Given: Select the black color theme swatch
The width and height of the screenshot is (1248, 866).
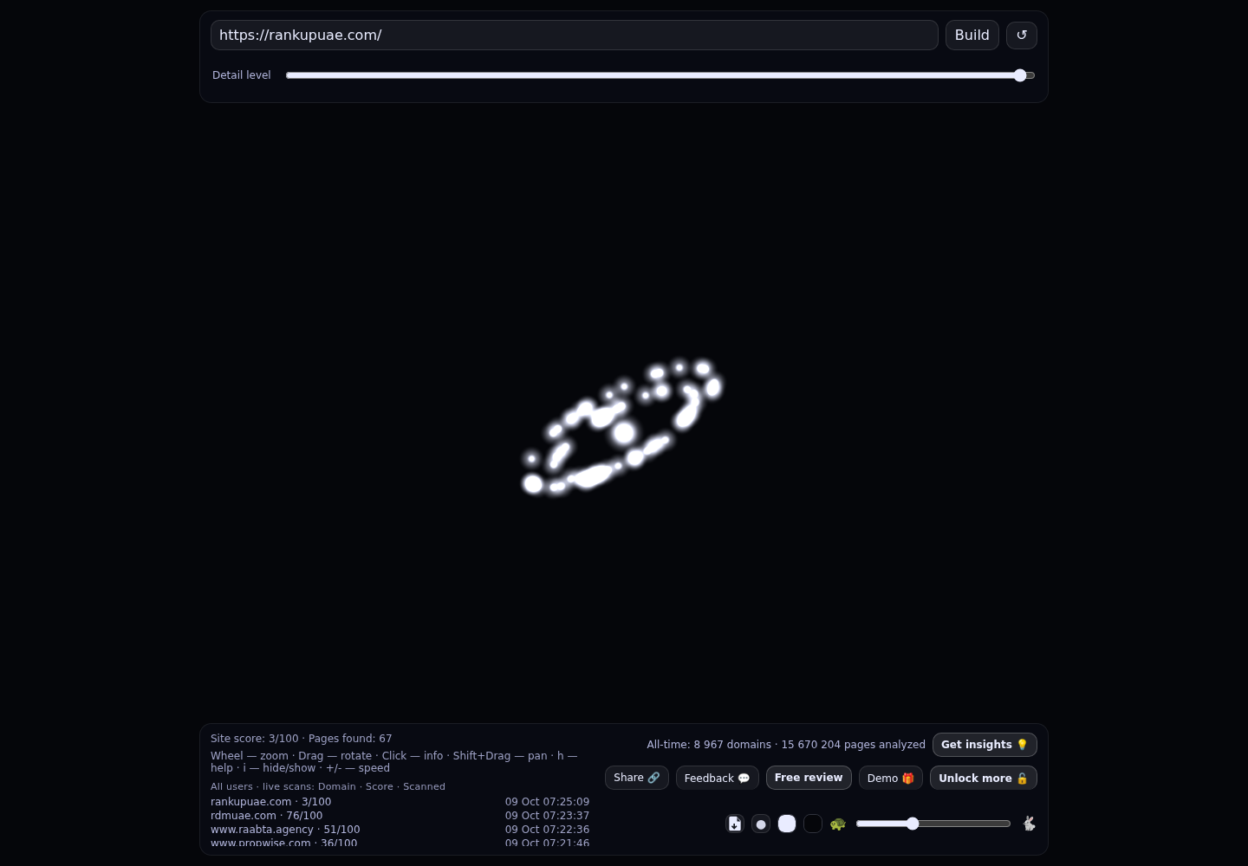Looking at the screenshot, I should [813, 824].
